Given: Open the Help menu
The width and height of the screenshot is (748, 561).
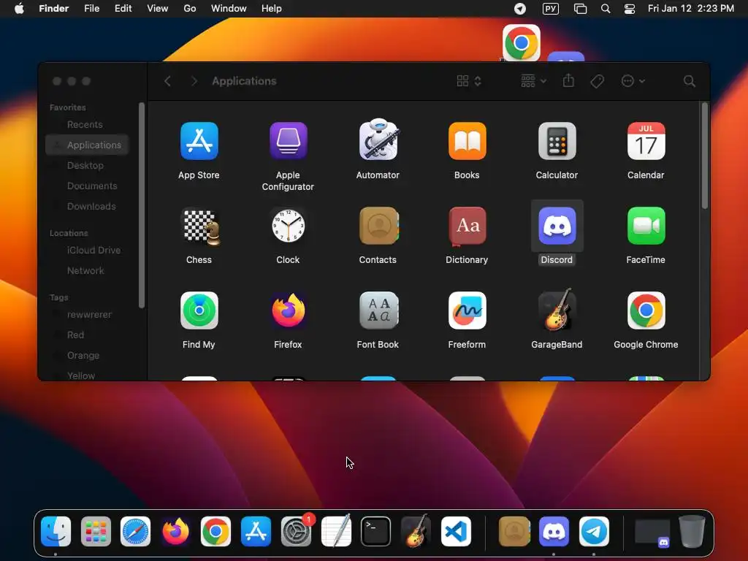Looking at the screenshot, I should (x=272, y=8).
